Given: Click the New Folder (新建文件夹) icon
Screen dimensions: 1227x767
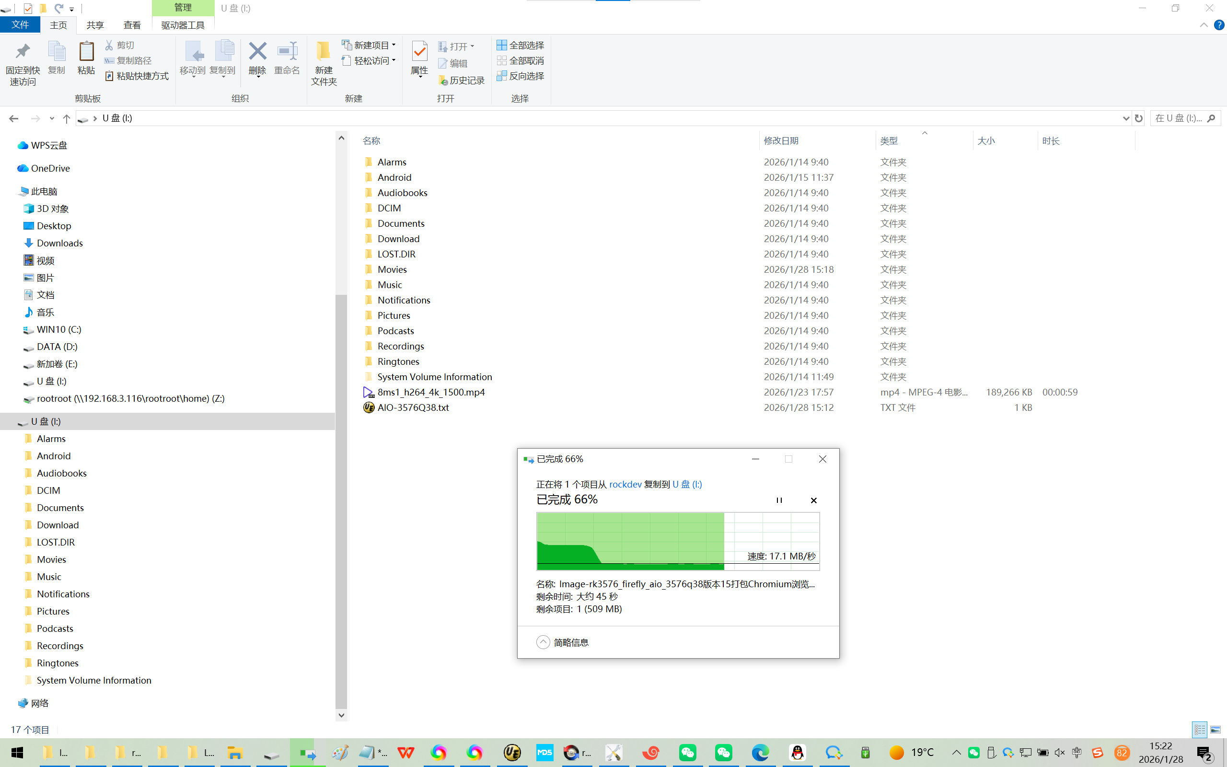Looking at the screenshot, I should [x=324, y=52].
